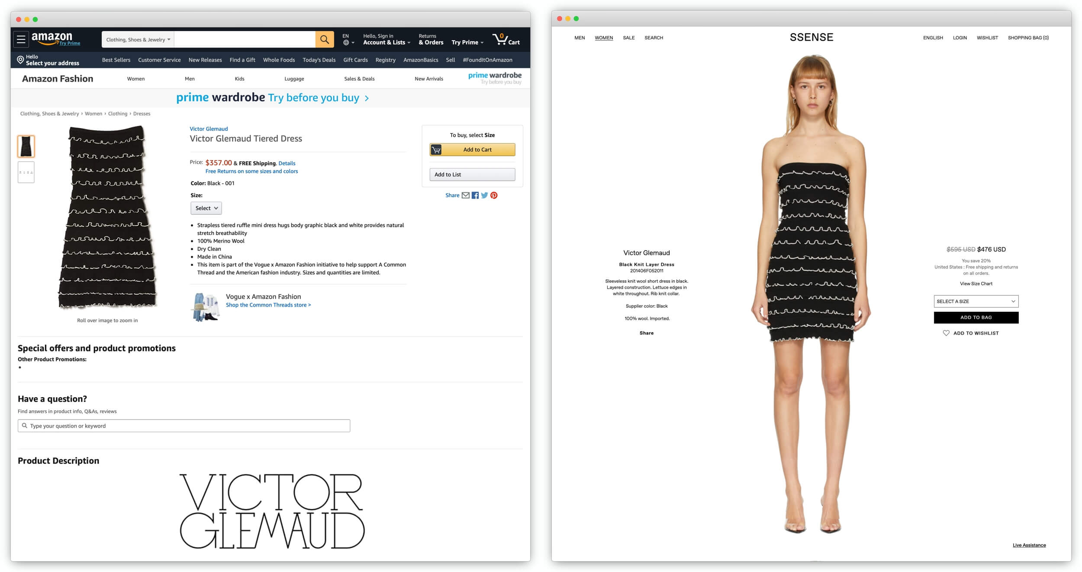Click SSENSE Login toggle

click(960, 37)
